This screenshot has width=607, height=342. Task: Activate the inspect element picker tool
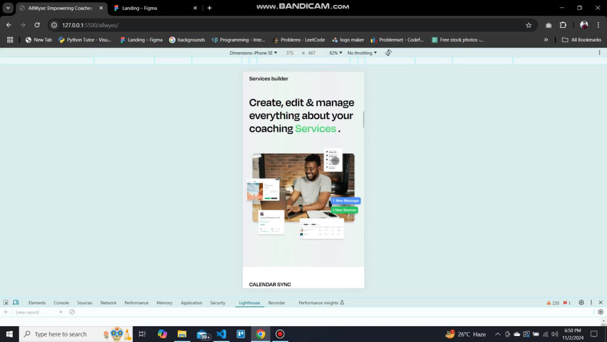point(6,303)
